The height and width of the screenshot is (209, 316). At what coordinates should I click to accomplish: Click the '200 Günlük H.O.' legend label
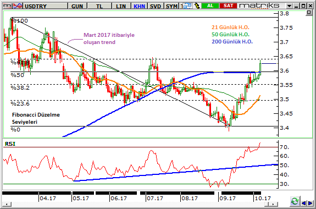(232, 42)
